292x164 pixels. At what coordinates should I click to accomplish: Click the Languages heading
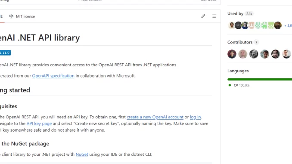coord(238,71)
